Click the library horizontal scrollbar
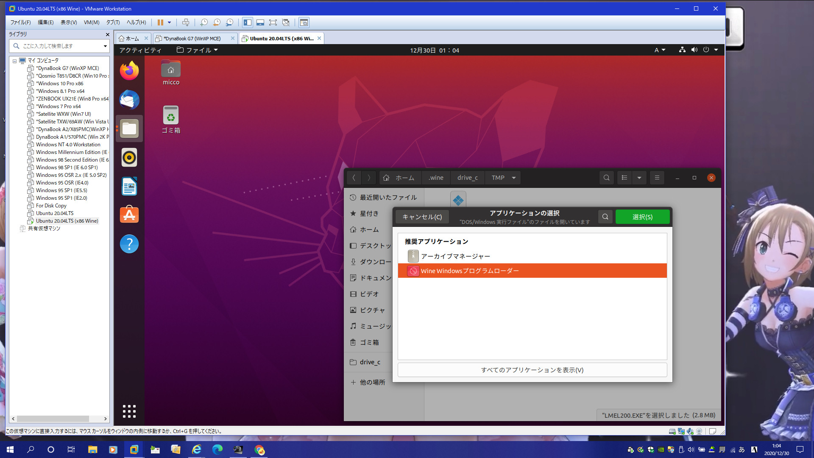Screen dimensions: 814x458 coord(53,419)
